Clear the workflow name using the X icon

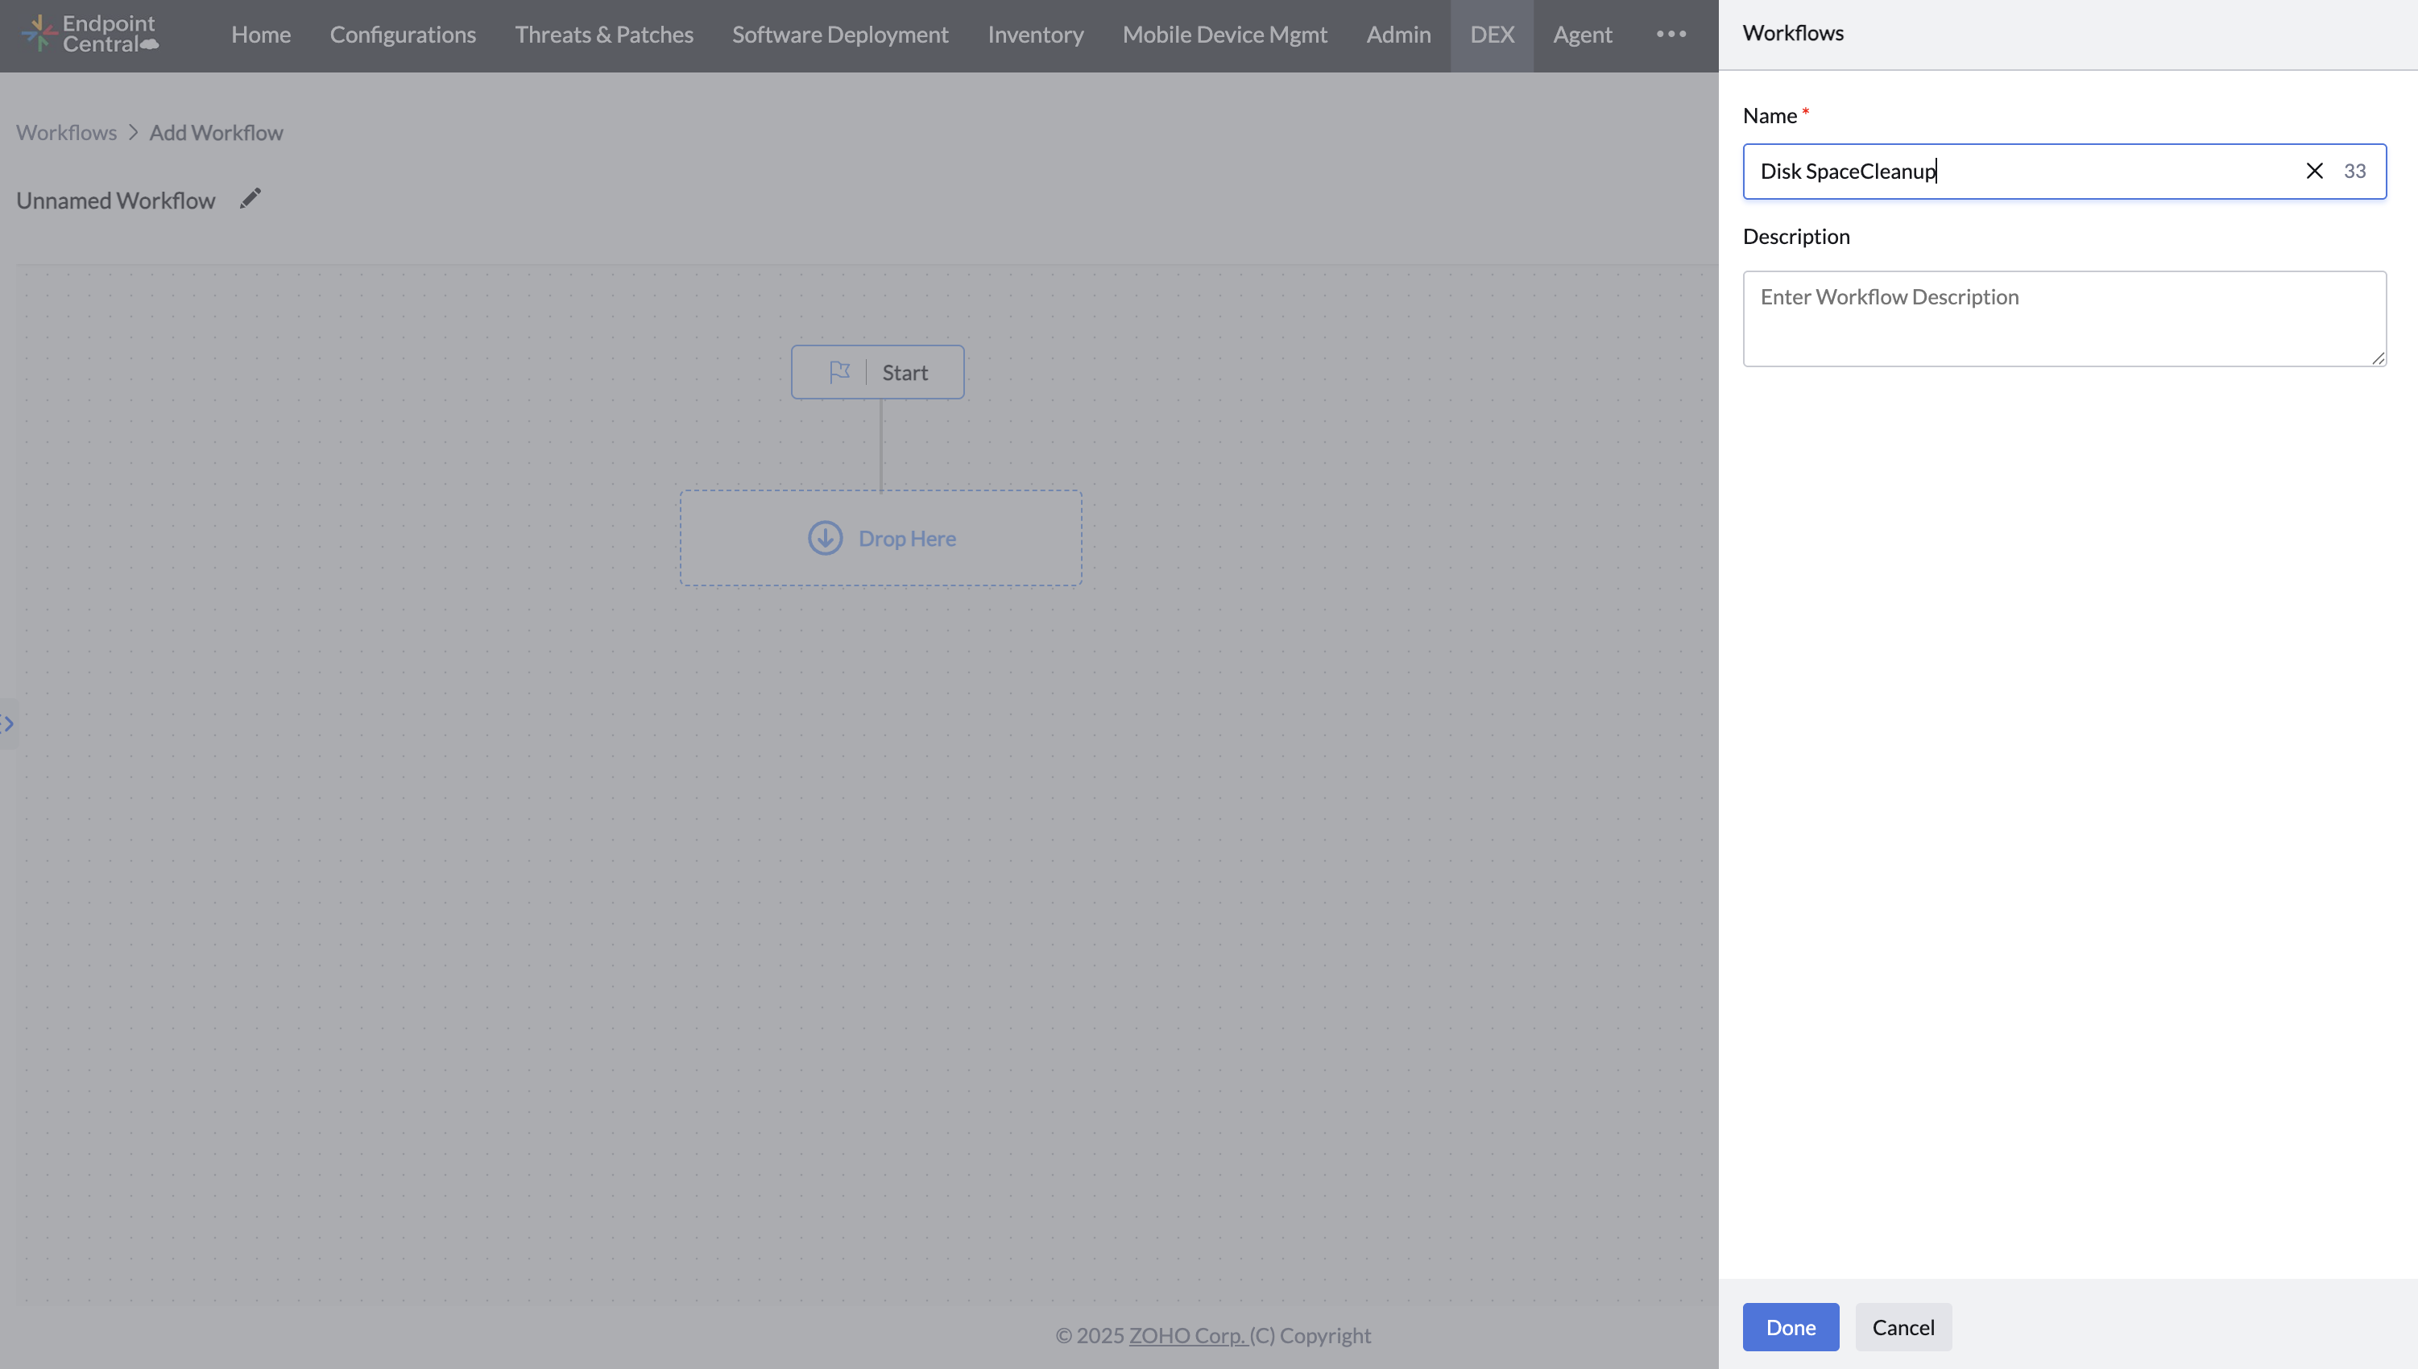point(2315,170)
